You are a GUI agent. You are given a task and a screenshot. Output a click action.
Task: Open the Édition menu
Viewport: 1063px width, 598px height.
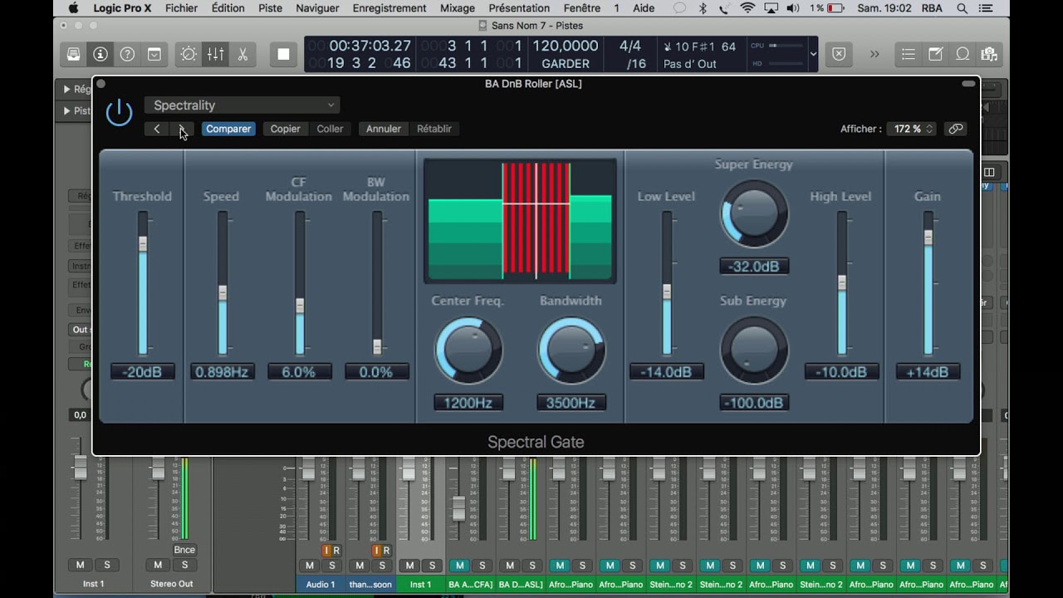tap(228, 8)
